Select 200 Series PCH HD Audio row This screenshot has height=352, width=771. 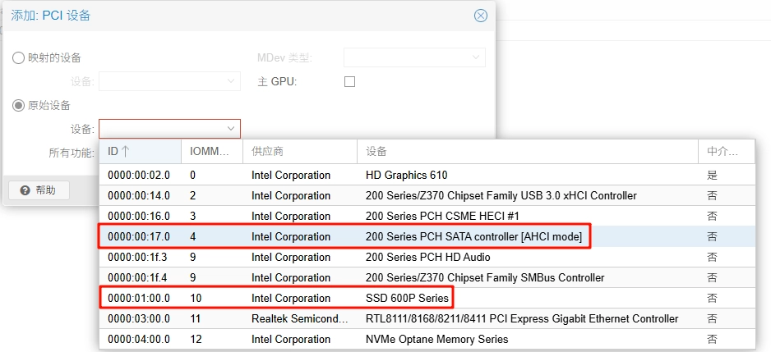click(427, 257)
